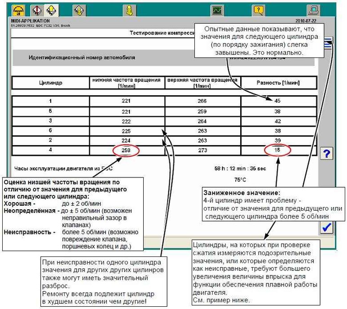Click the difference value 45 for cylinder 1

coord(278,101)
